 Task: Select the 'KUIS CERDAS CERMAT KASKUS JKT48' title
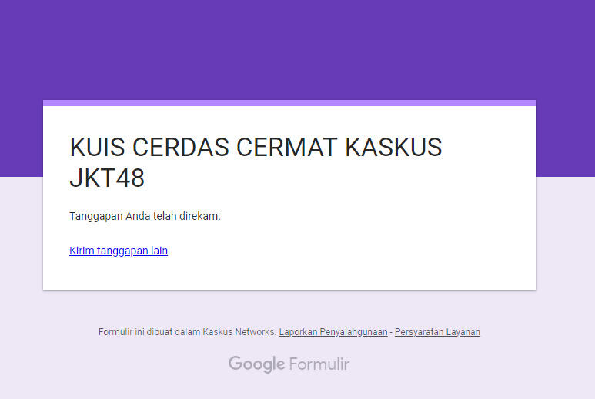(256, 162)
